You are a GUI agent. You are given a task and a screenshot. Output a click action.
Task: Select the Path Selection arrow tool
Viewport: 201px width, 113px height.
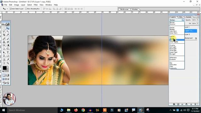pyautogui.click(x=4, y=52)
